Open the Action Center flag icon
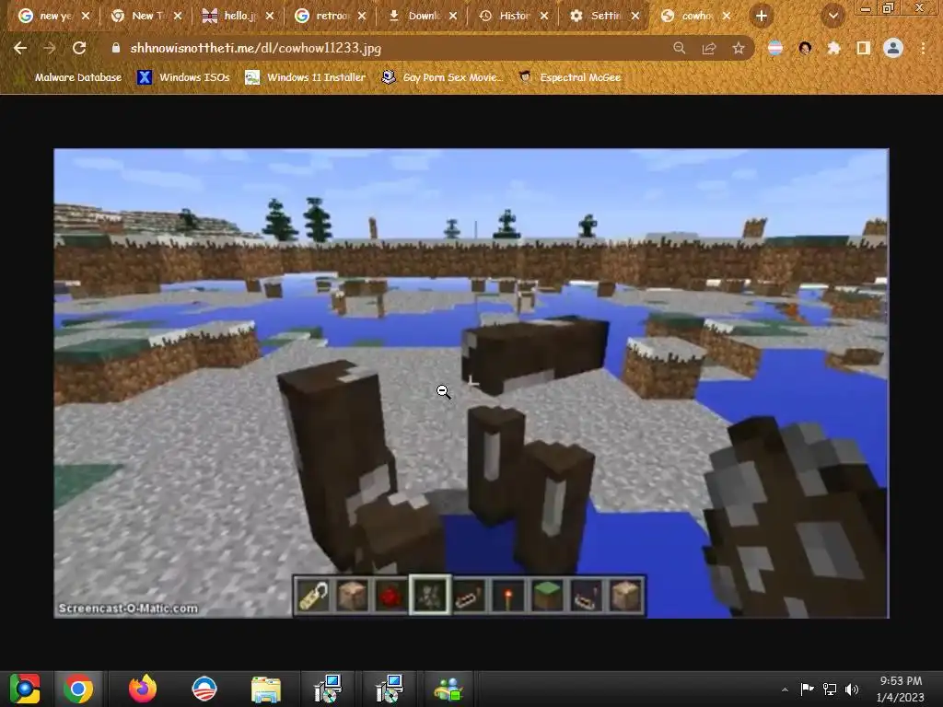Screen dimensions: 943x707 [x=807, y=689]
